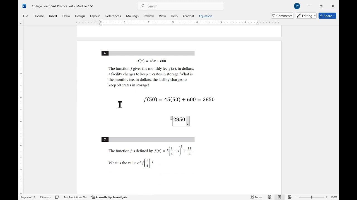
Task: Select the Layout tab
Action: 95,16
